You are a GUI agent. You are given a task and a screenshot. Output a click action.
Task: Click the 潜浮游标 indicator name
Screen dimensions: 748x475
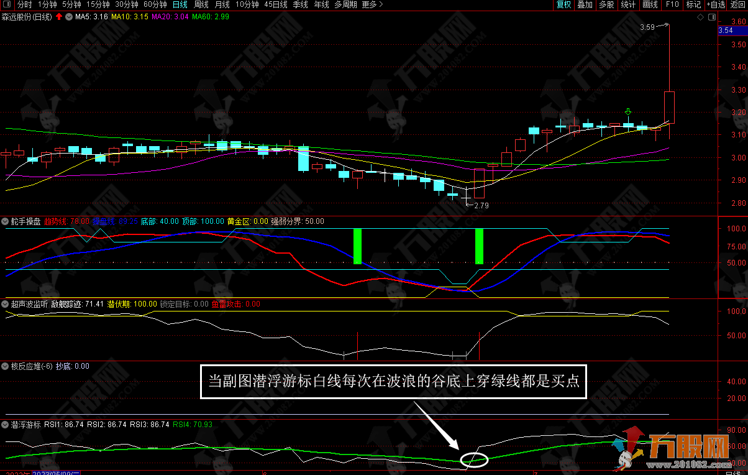[x=26, y=425]
